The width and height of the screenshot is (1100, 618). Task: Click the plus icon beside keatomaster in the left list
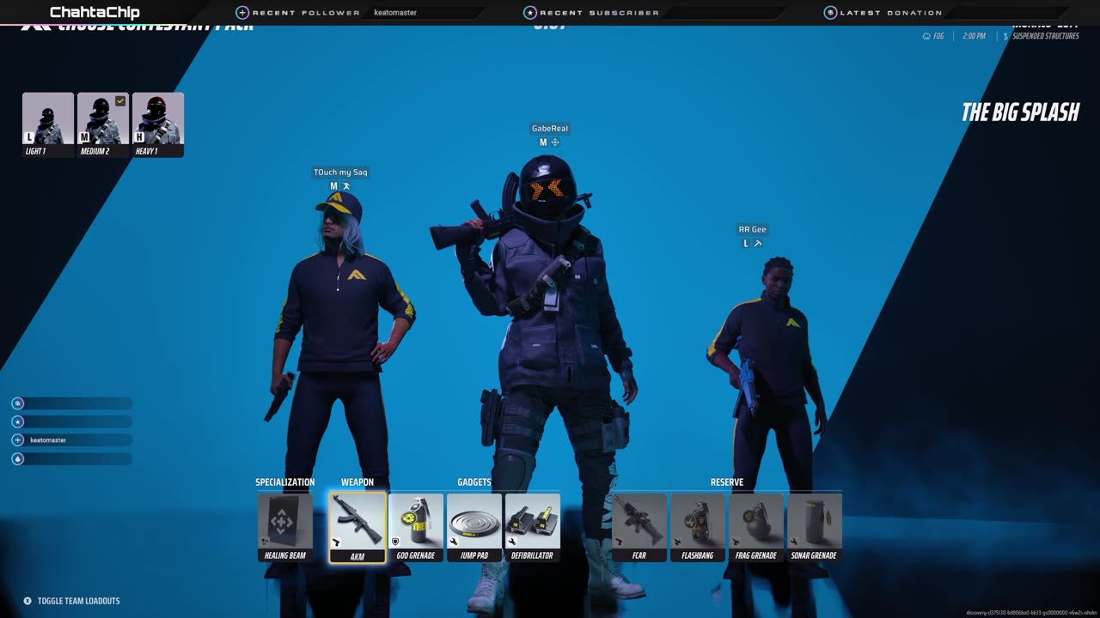(x=18, y=440)
